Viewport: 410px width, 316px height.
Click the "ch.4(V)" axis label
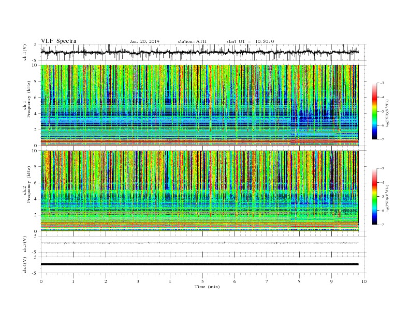coord(25,265)
